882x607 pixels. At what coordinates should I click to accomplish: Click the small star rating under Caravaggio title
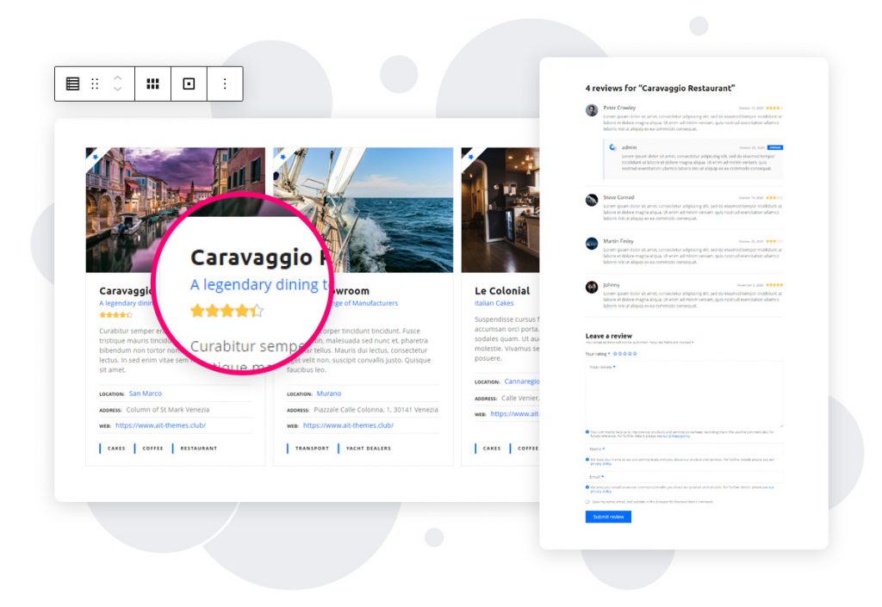(x=116, y=315)
